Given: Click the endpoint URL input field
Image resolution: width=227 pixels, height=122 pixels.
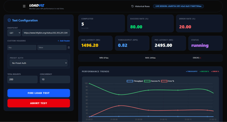Looking at the screenshot, I should point(46,33).
